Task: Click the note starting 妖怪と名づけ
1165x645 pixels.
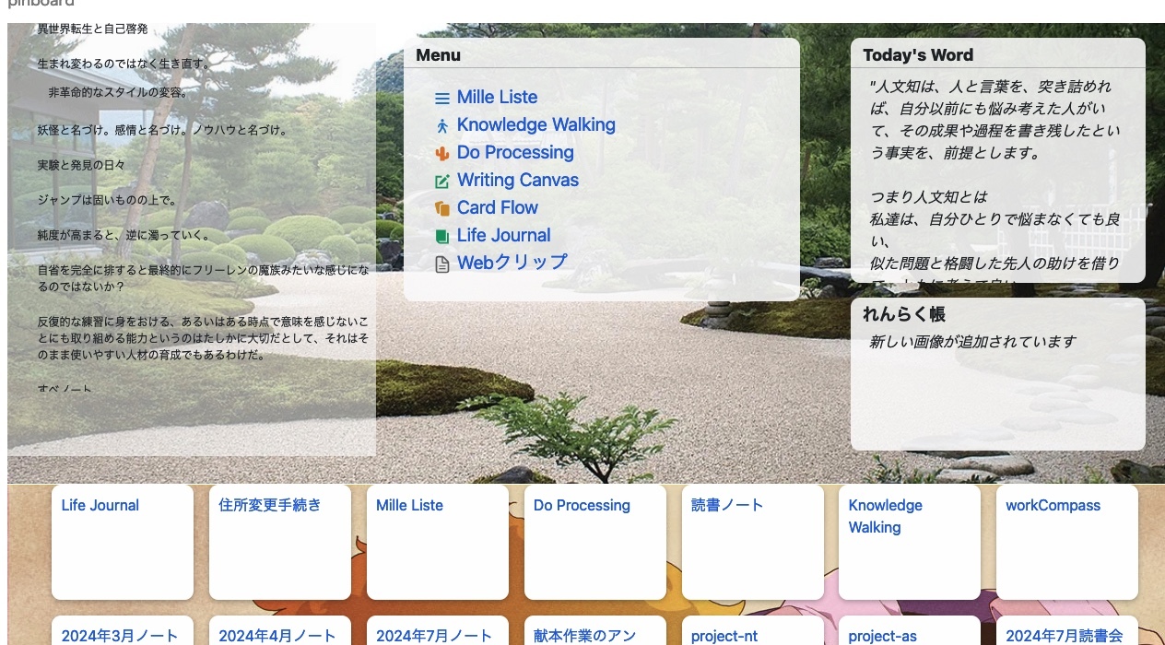Action: point(163,131)
